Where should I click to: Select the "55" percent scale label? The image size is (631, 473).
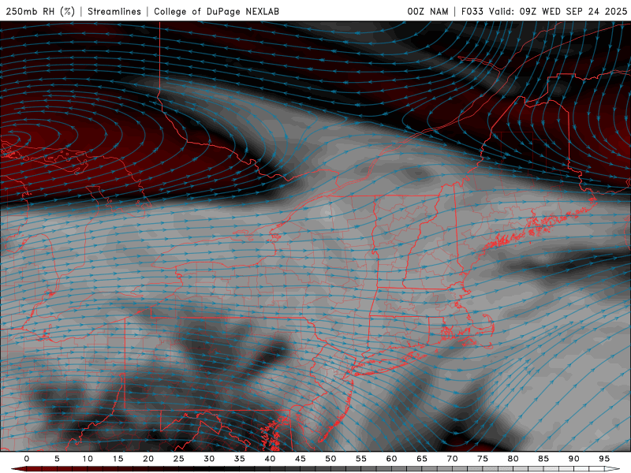(361, 459)
